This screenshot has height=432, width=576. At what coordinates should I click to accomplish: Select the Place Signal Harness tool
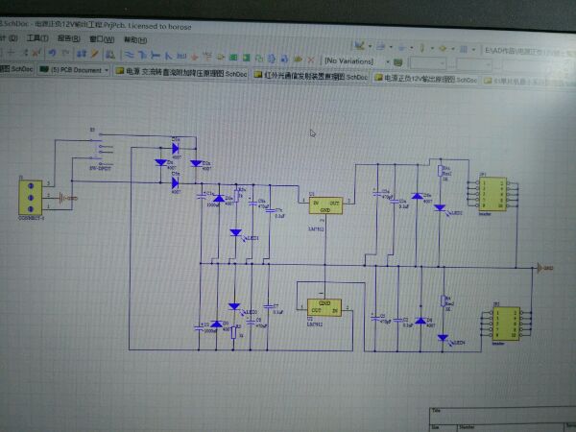[x=155, y=56]
